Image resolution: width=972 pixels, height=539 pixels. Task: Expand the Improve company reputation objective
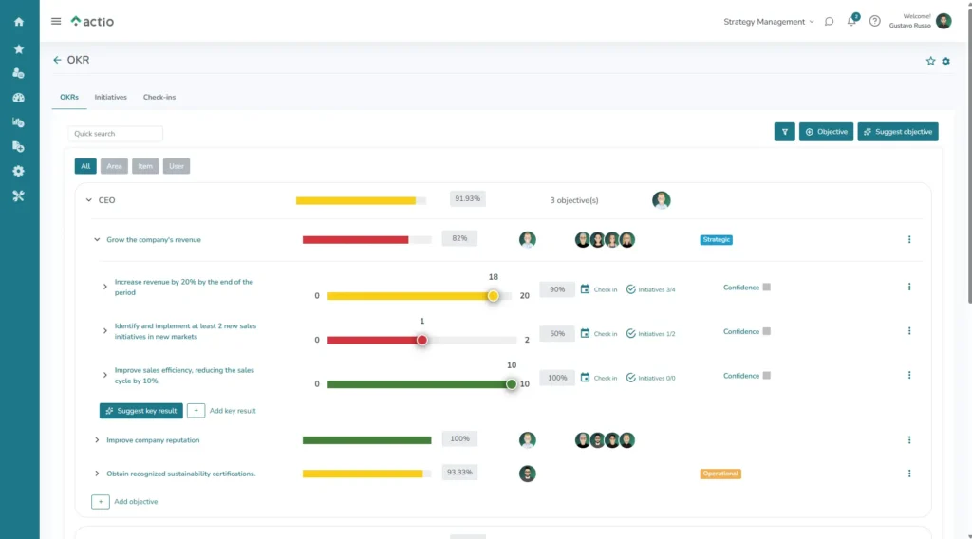point(97,440)
